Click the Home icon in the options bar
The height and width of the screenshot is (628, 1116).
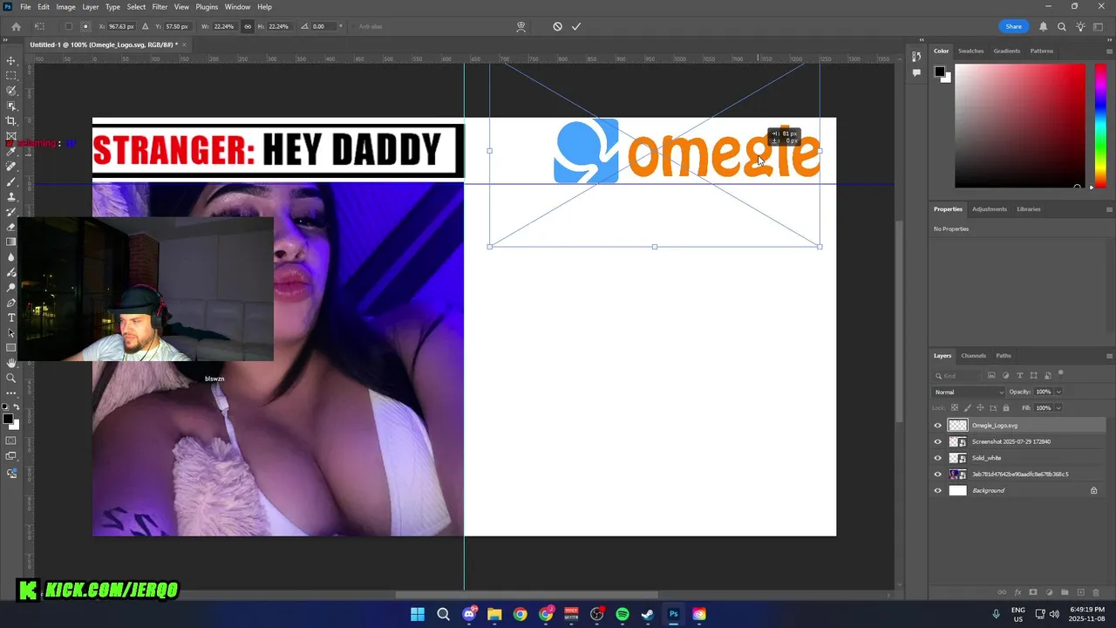16,26
